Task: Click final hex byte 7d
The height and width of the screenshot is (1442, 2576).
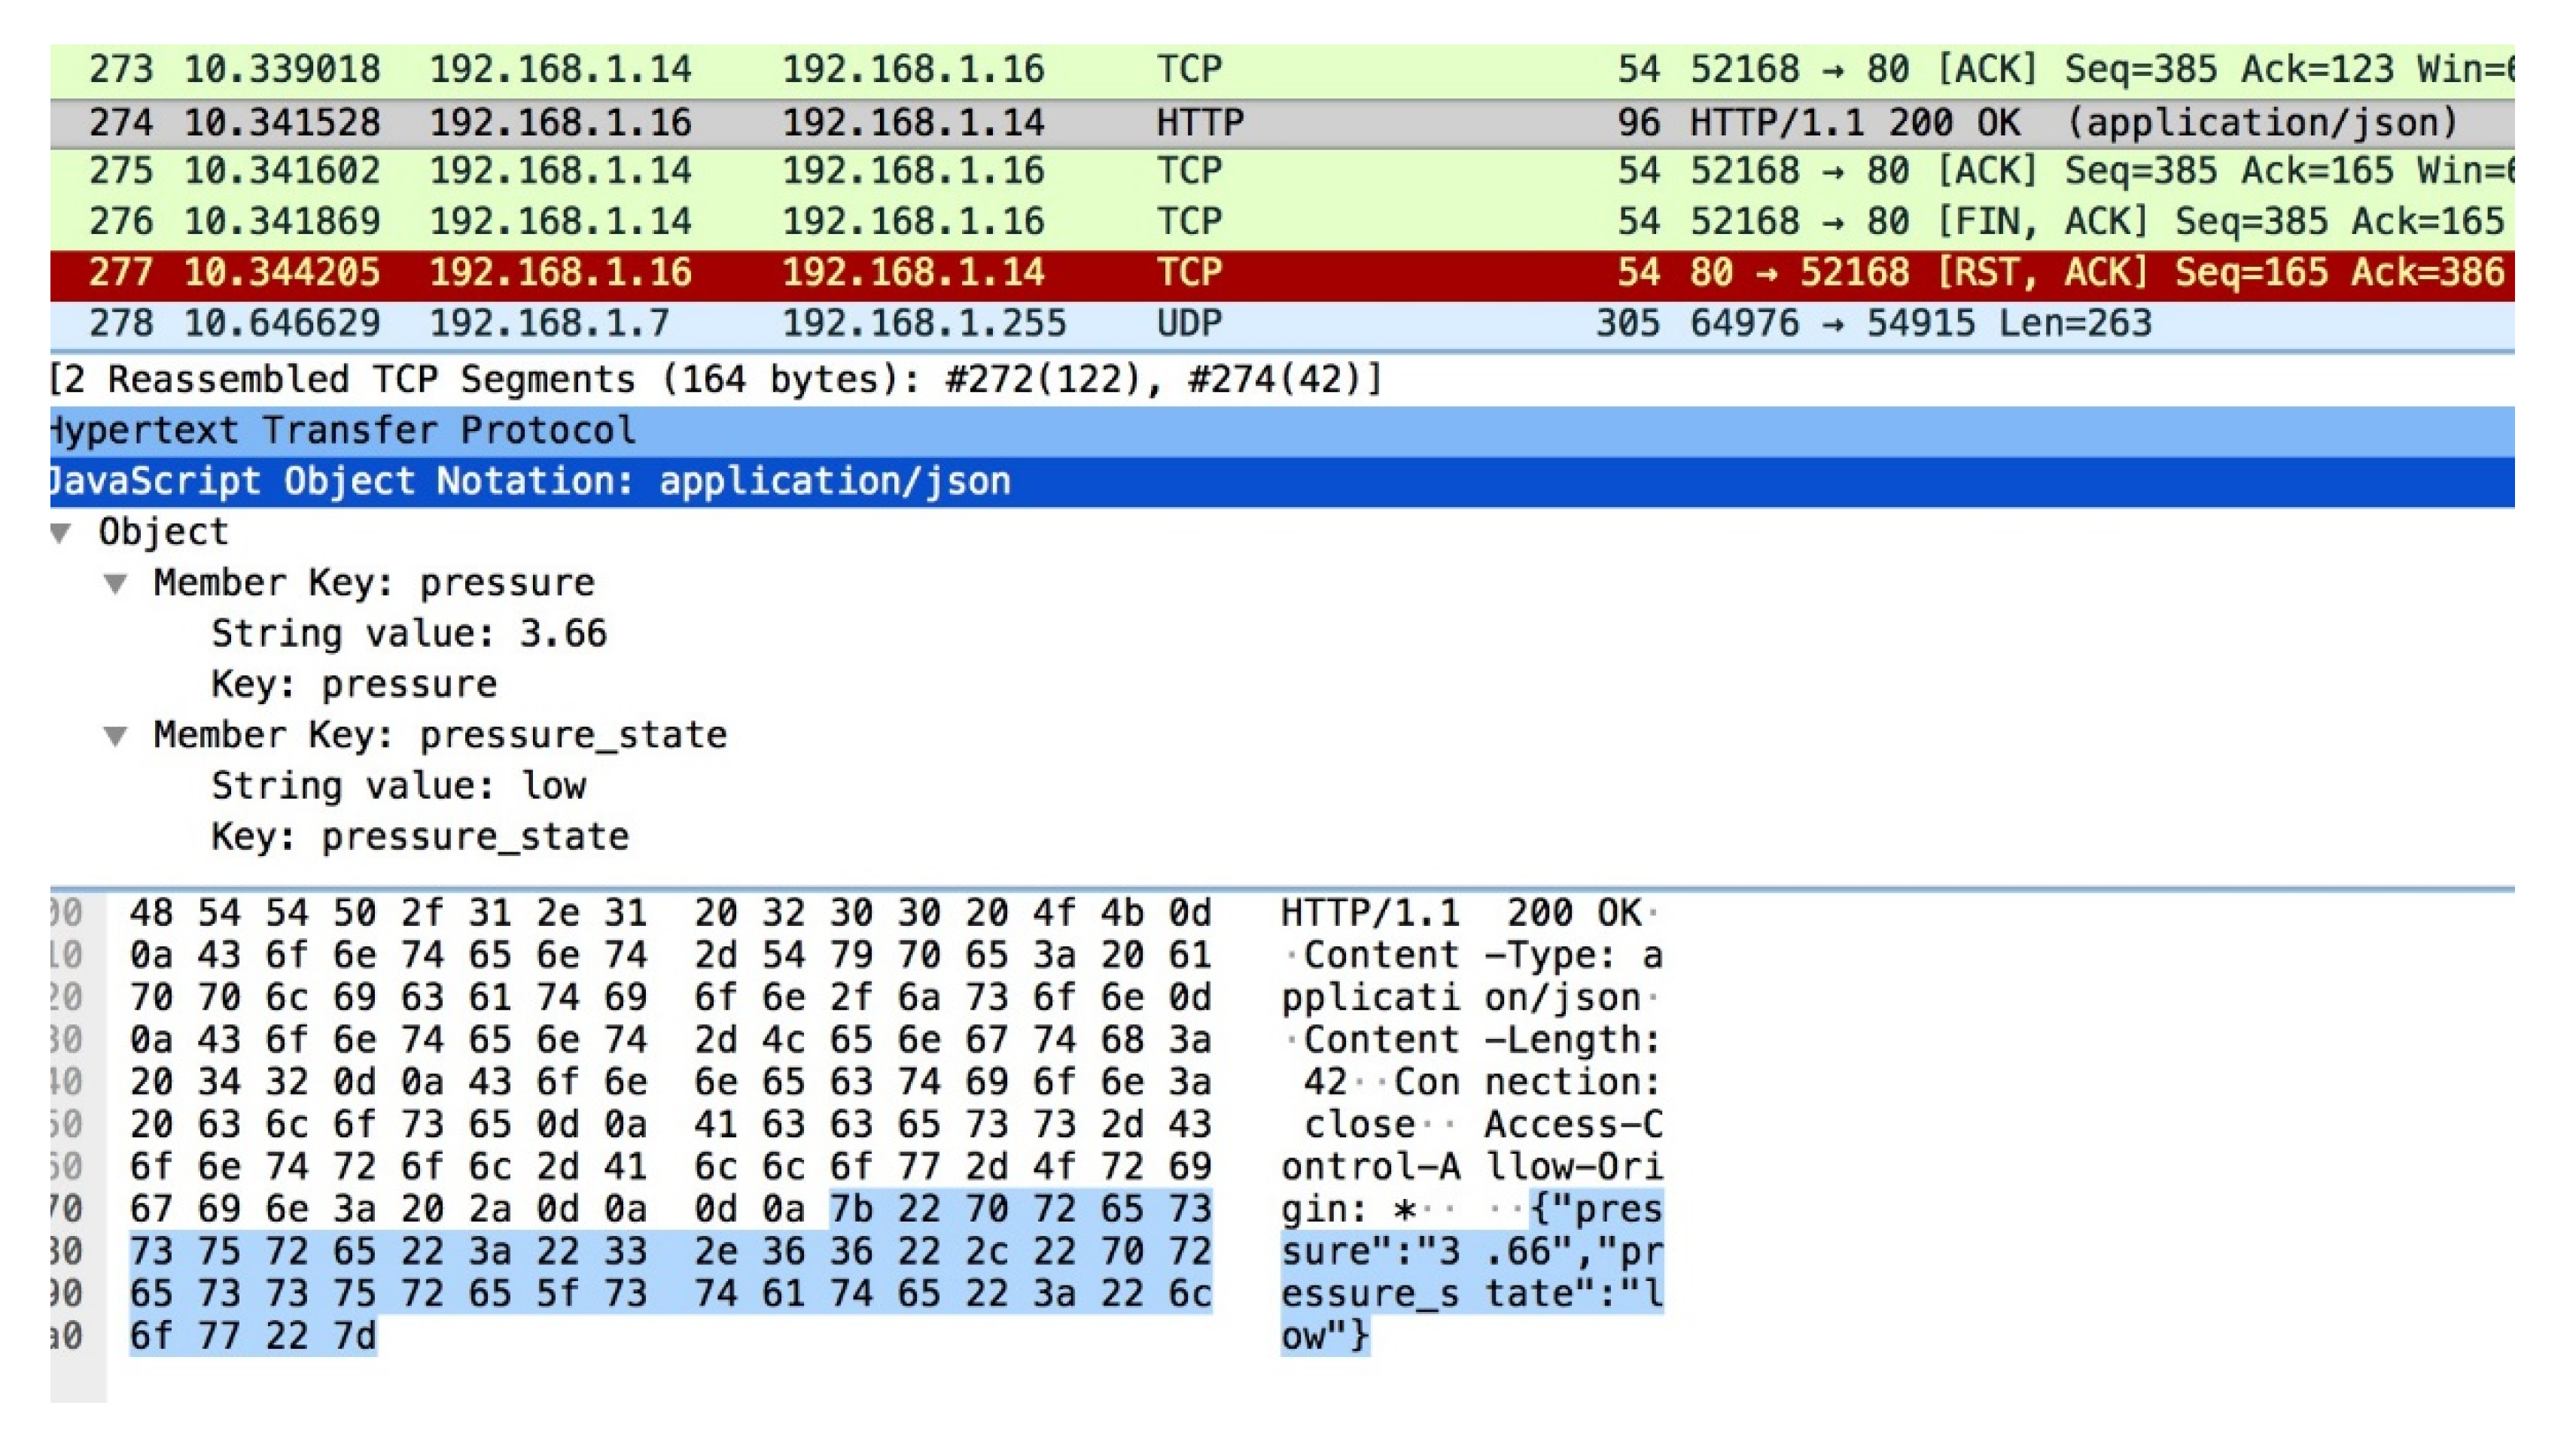Action: click(x=354, y=1336)
